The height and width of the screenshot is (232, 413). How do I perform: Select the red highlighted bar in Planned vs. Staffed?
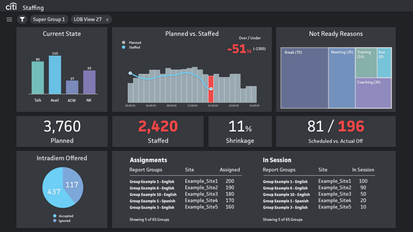point(211,89)
